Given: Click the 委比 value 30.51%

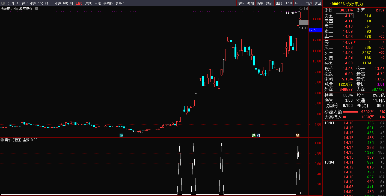Looking at the screenshot, I should pos(346,10).
